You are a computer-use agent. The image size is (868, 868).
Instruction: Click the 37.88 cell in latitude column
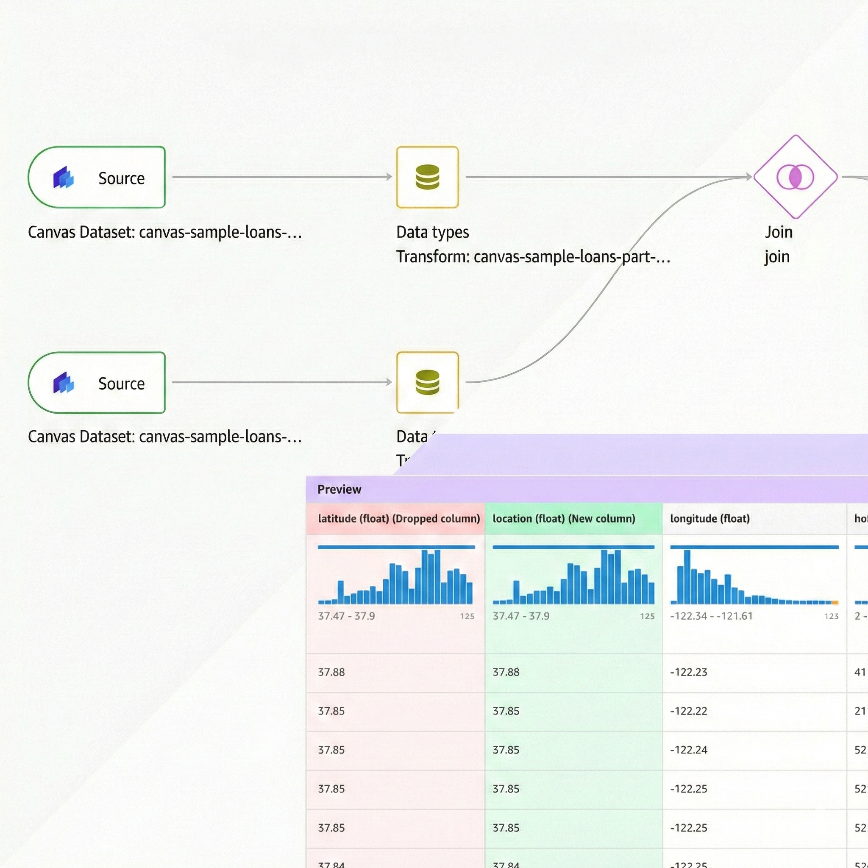(x=395, y=672)
